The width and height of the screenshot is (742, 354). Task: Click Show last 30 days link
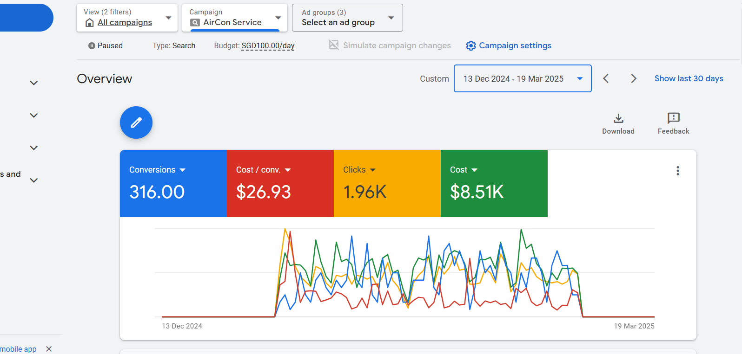click(x=689, y=78)
